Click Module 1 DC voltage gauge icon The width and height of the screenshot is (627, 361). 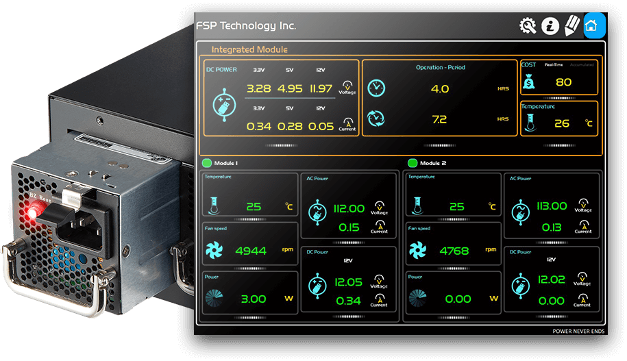(x=379, y=279)
